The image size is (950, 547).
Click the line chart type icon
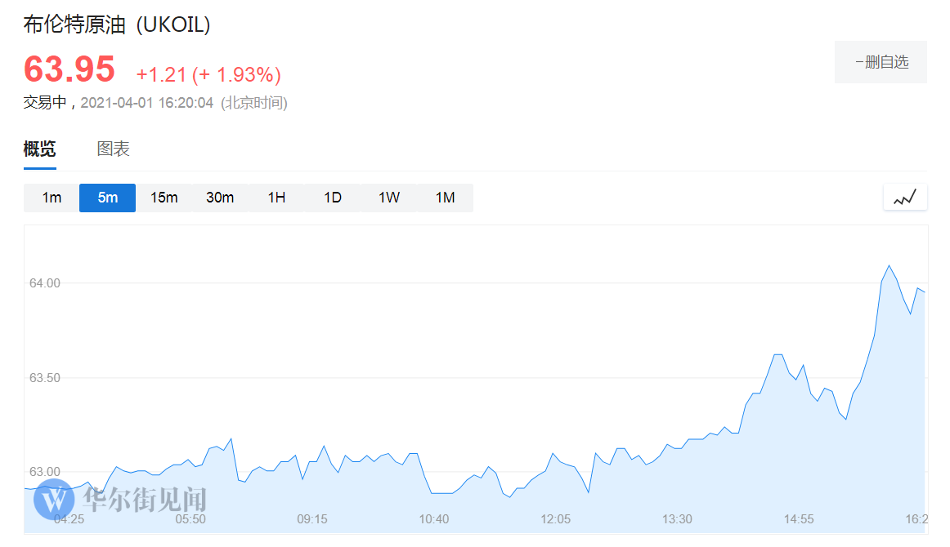(905, 198)
